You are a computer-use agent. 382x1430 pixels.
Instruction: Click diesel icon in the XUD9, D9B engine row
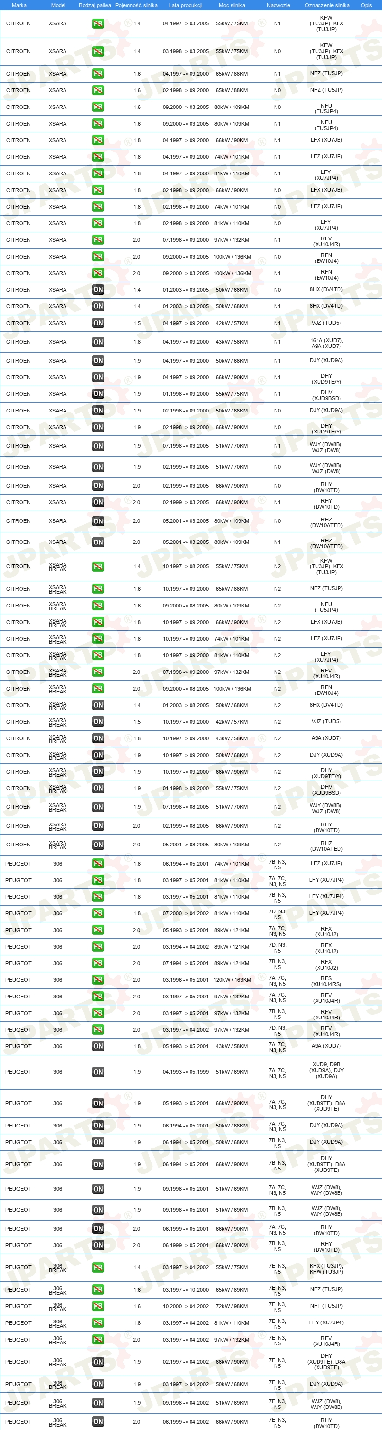point(98,1072)
